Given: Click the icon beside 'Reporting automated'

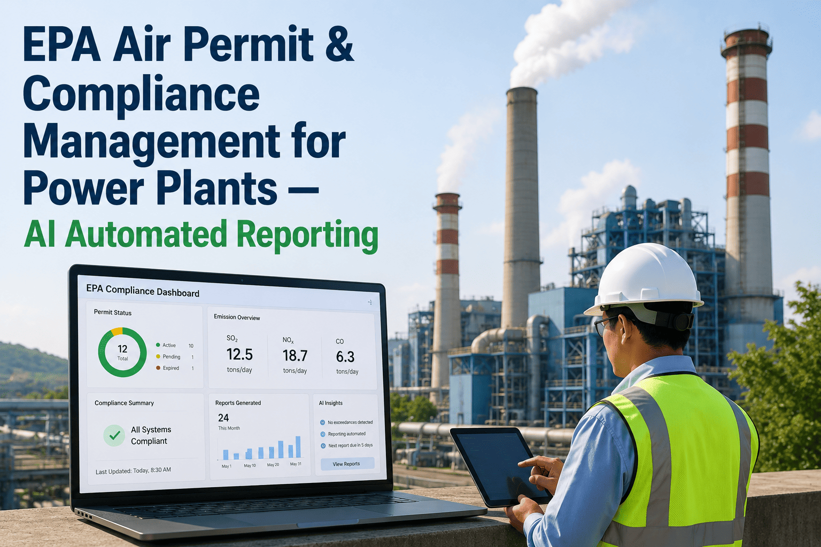Looking at the screenshot, I should click(323, 434).
